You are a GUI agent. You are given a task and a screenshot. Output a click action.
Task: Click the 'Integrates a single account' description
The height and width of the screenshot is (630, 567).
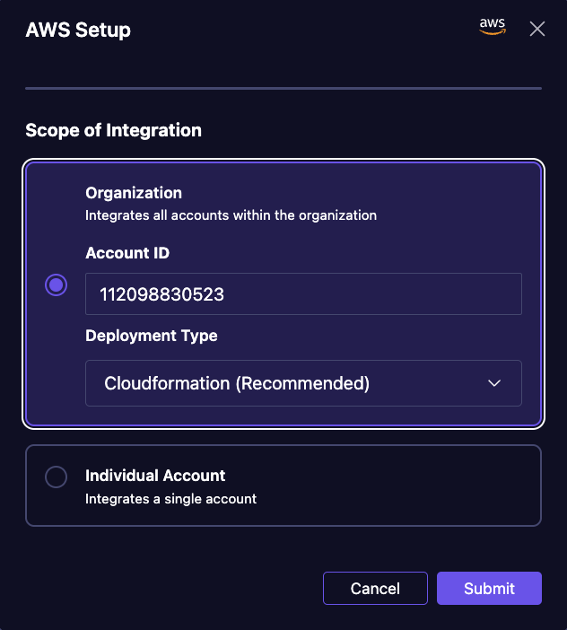(x=170, y=499)
